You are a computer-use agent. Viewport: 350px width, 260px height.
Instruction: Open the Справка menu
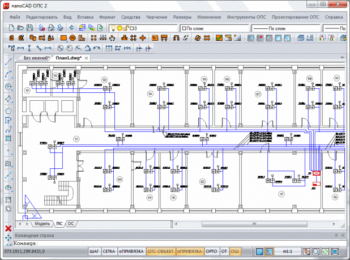pyautogui.click(x=334, y=17)
